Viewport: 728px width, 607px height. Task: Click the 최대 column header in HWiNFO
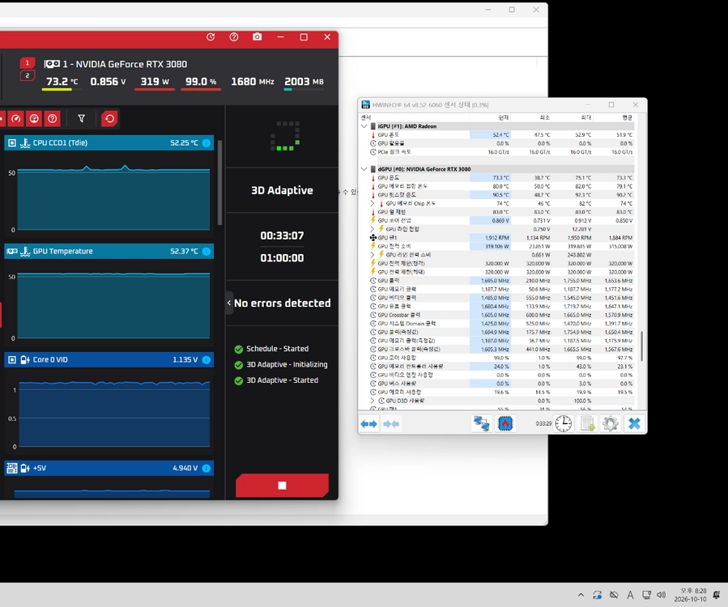pos(573,117)
